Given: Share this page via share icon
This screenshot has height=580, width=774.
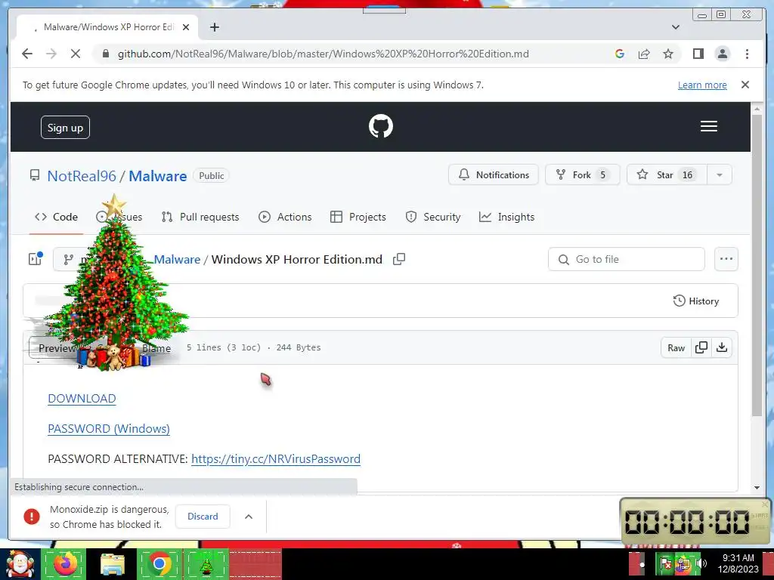Looking at the screenshot, I should pyautogui.click(x=644, y=54).
